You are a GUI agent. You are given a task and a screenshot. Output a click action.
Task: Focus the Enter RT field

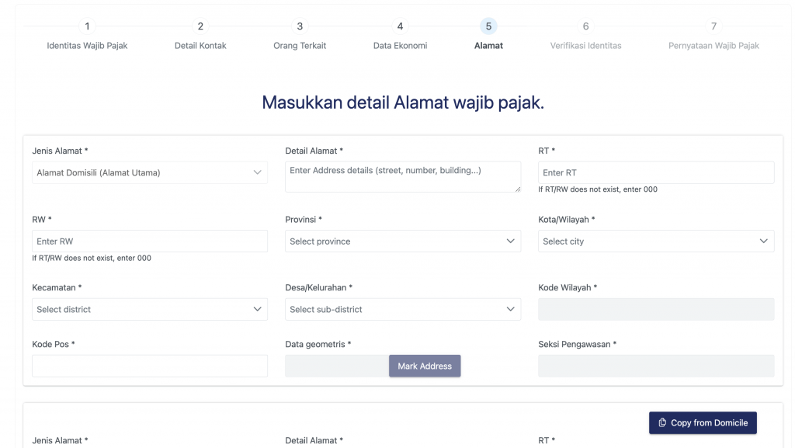[656, 172]
